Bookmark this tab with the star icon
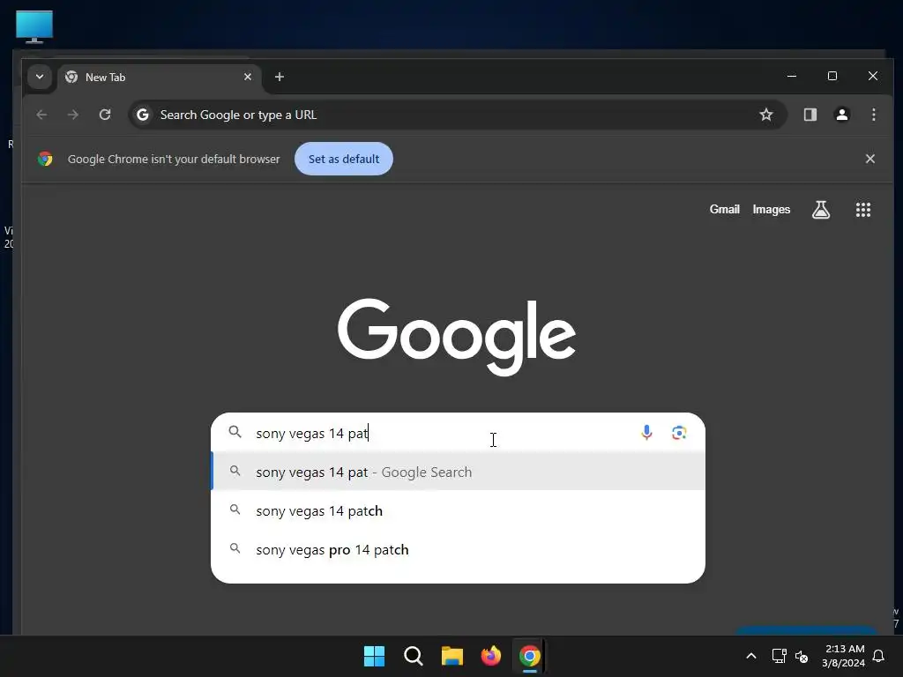This screenshot has width=903, height=677. pyautogui.click(x=766, y=115)
